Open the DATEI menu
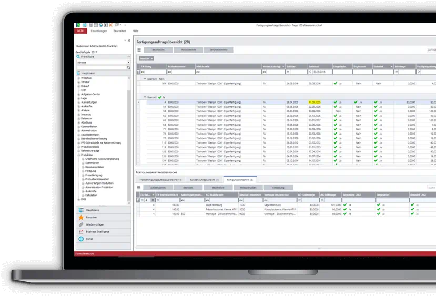The image size is (436, 297). click(x=80, y=31)
